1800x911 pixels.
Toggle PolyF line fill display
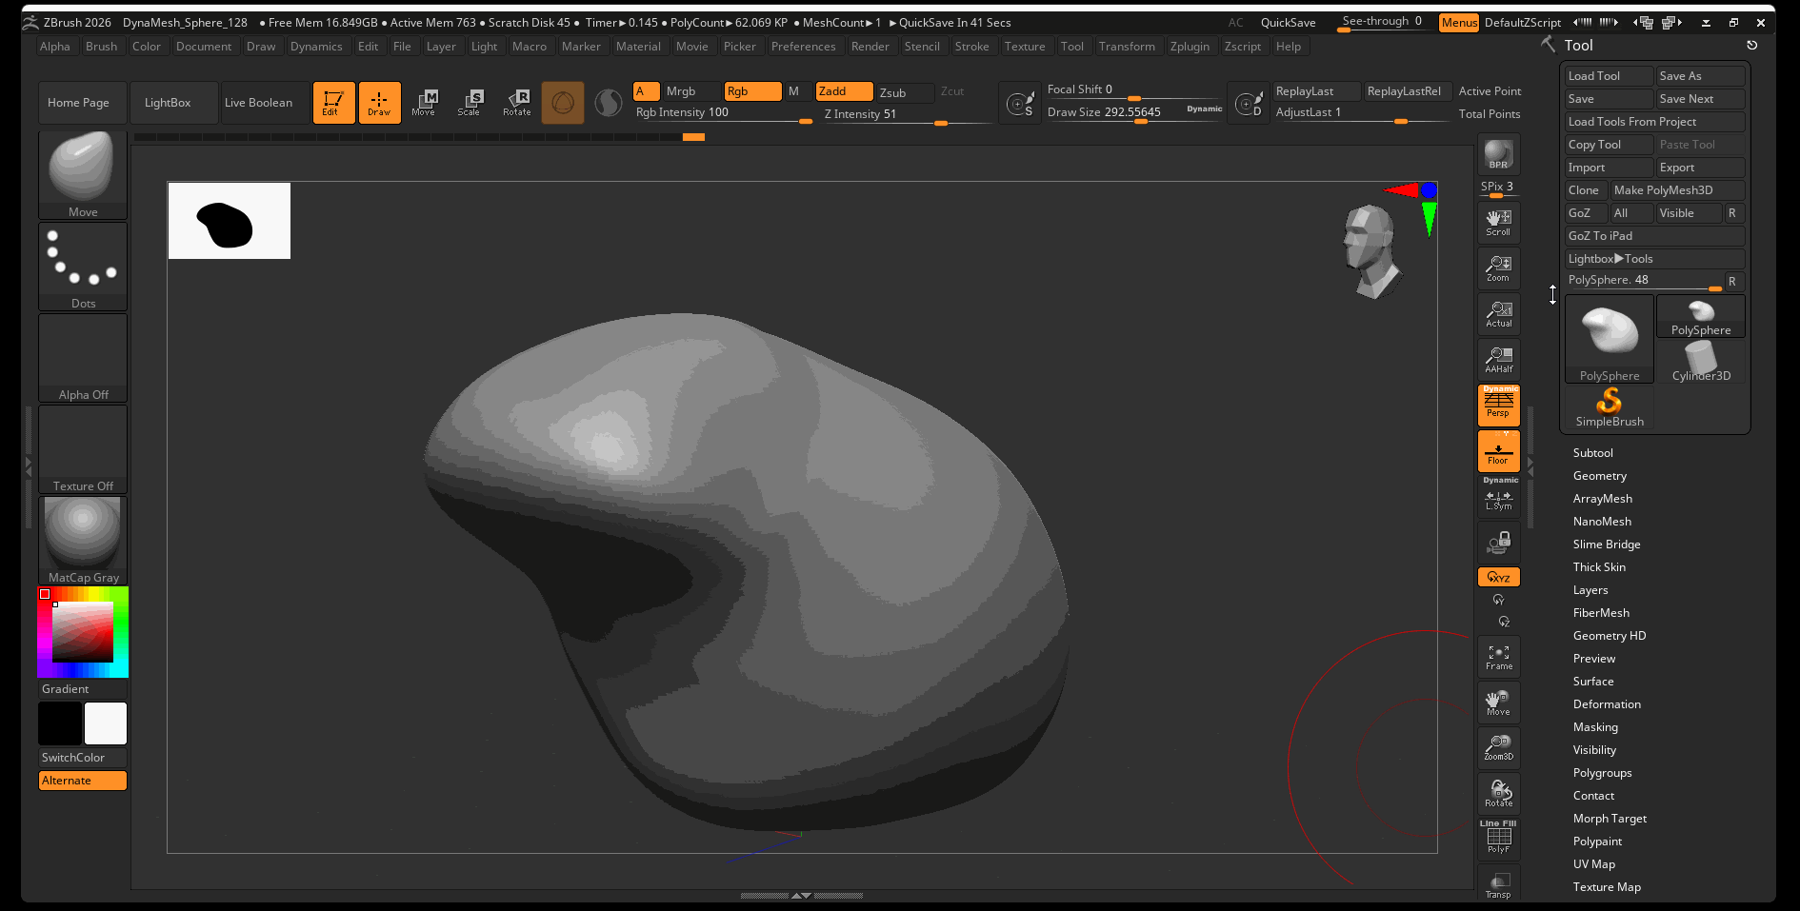tap(1498, 838)
